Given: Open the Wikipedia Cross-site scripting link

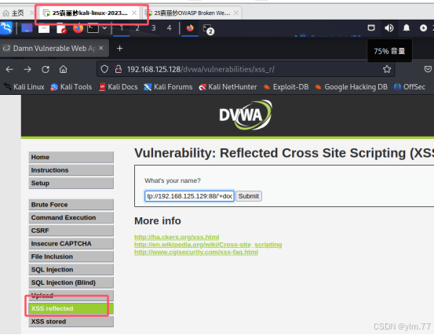Looking at the screenshot, I should pos(208,245).
